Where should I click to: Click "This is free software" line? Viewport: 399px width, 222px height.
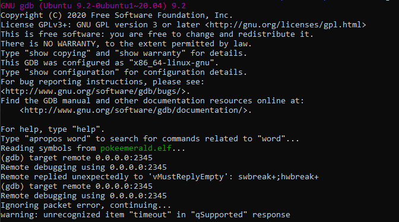[x=157, y=34]
